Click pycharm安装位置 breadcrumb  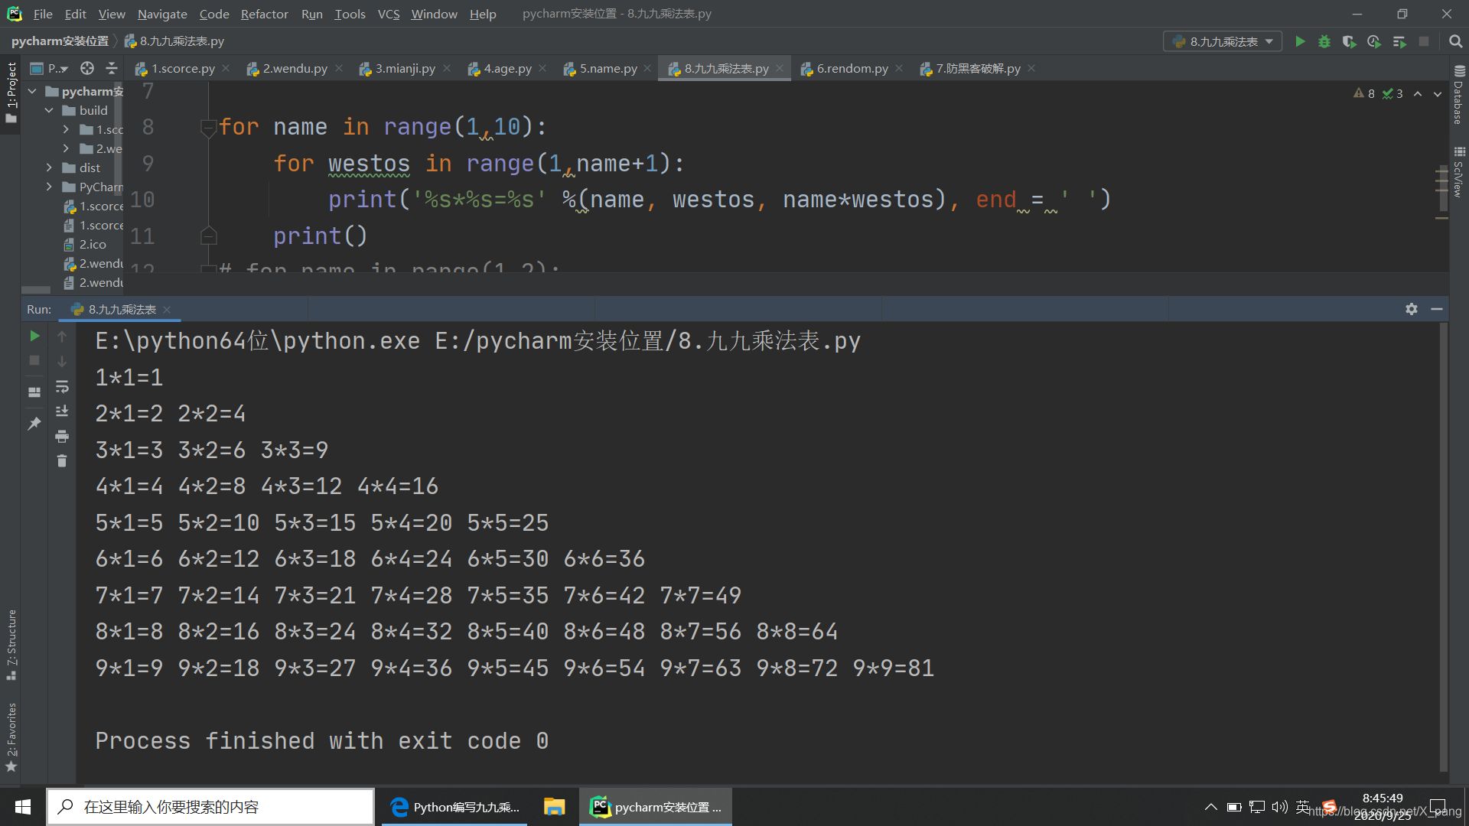(60, 41)
